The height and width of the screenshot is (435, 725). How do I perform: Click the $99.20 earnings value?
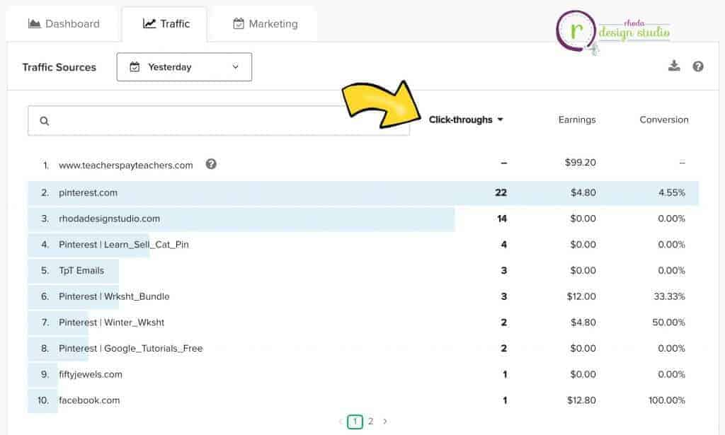(581, 163)
